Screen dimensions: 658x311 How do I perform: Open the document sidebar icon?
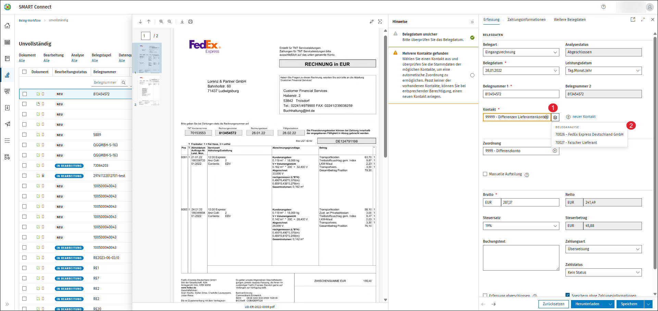(x=7, y=58)
